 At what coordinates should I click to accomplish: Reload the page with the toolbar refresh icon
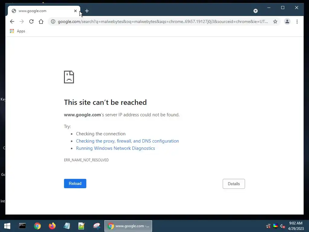click(x=31, y=21)
